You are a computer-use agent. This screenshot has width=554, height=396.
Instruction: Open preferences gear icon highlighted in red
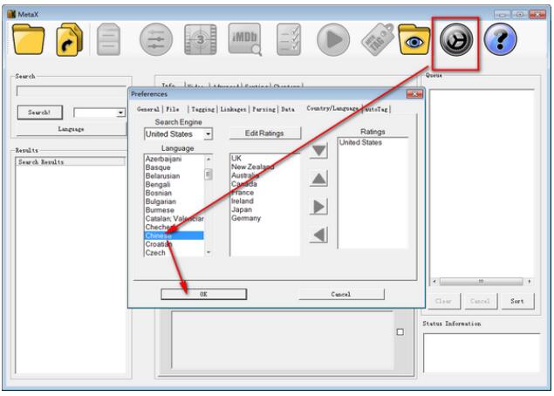pyautogui.click(x=456, y=39)
